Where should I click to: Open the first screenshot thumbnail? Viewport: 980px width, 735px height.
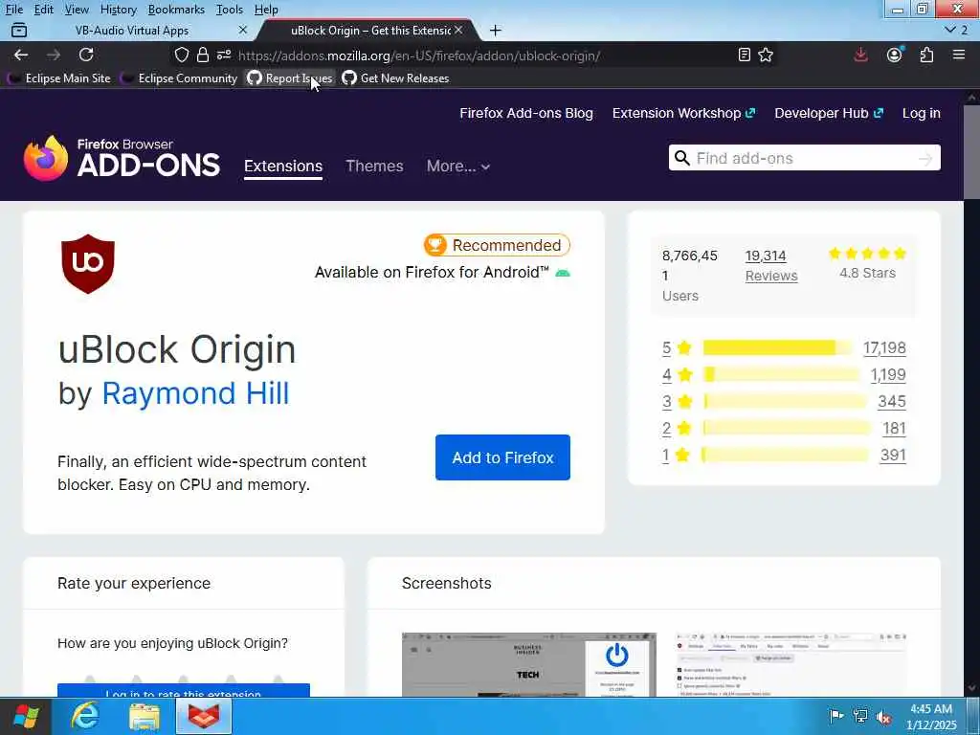click(x=528, y=664)
